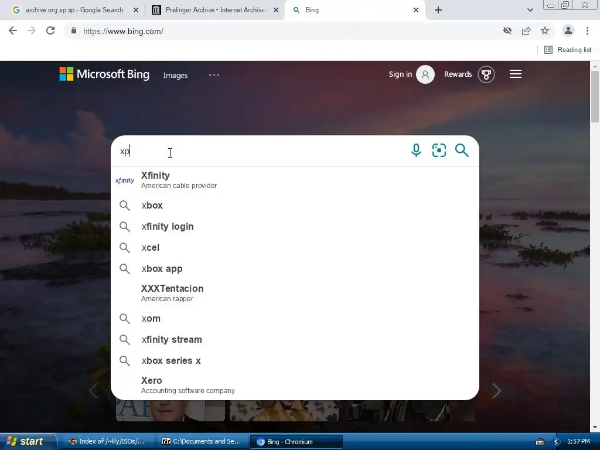Open the C:\Documents and Se... taskbar item
This screenshot has width=600, height=450.
click(x=202, y=442)
